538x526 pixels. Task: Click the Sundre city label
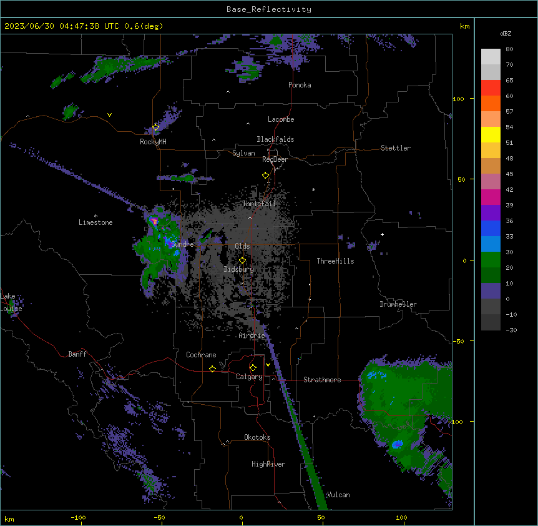182,244
